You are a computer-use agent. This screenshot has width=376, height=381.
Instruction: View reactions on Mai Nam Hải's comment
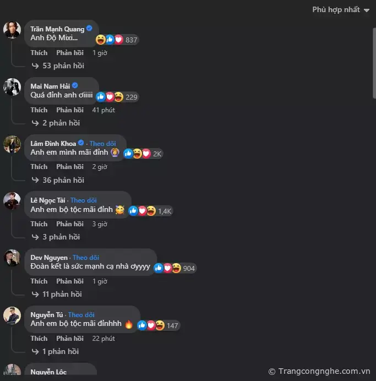pos(117,97)
